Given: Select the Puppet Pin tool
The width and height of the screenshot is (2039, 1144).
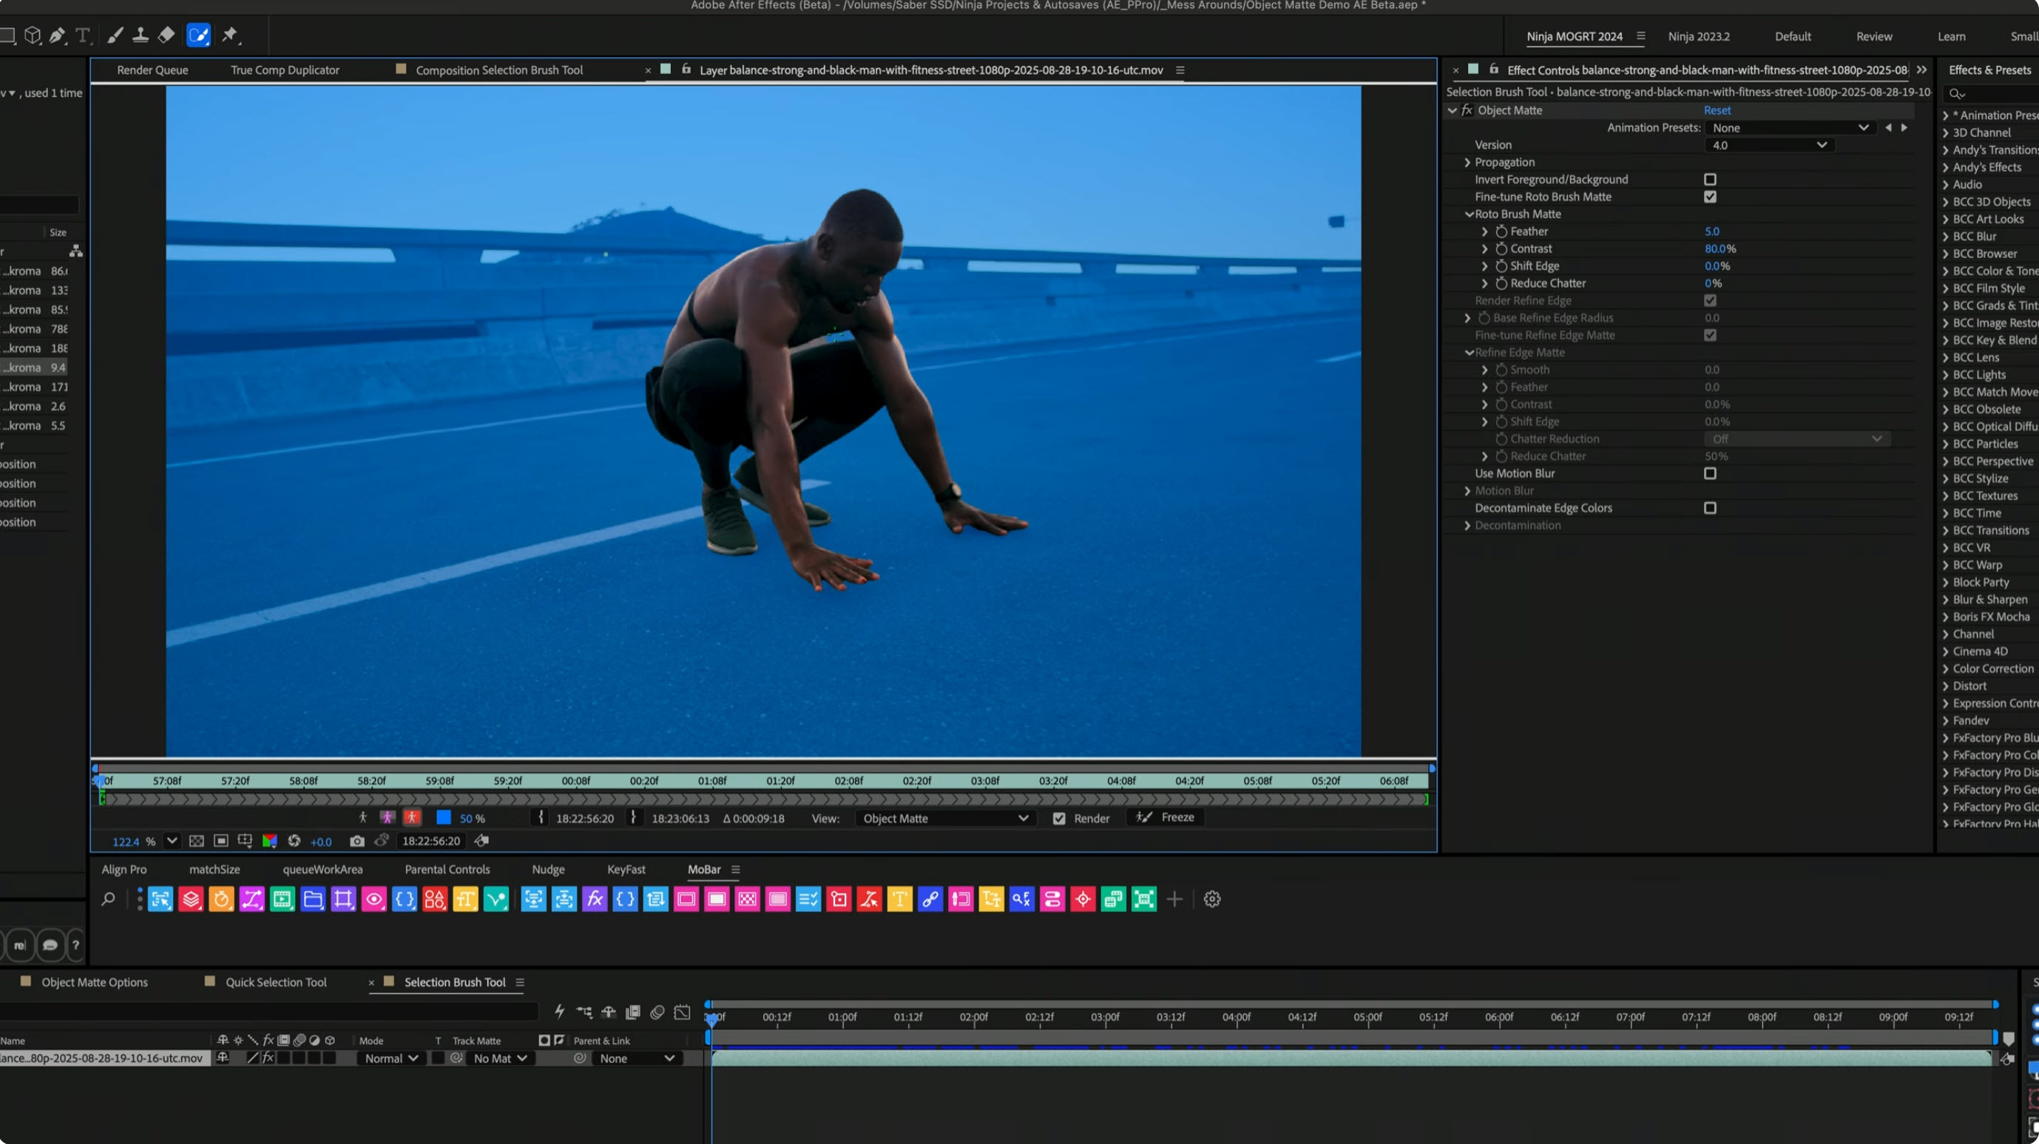Looking at the screenshot, I should 229,35.
